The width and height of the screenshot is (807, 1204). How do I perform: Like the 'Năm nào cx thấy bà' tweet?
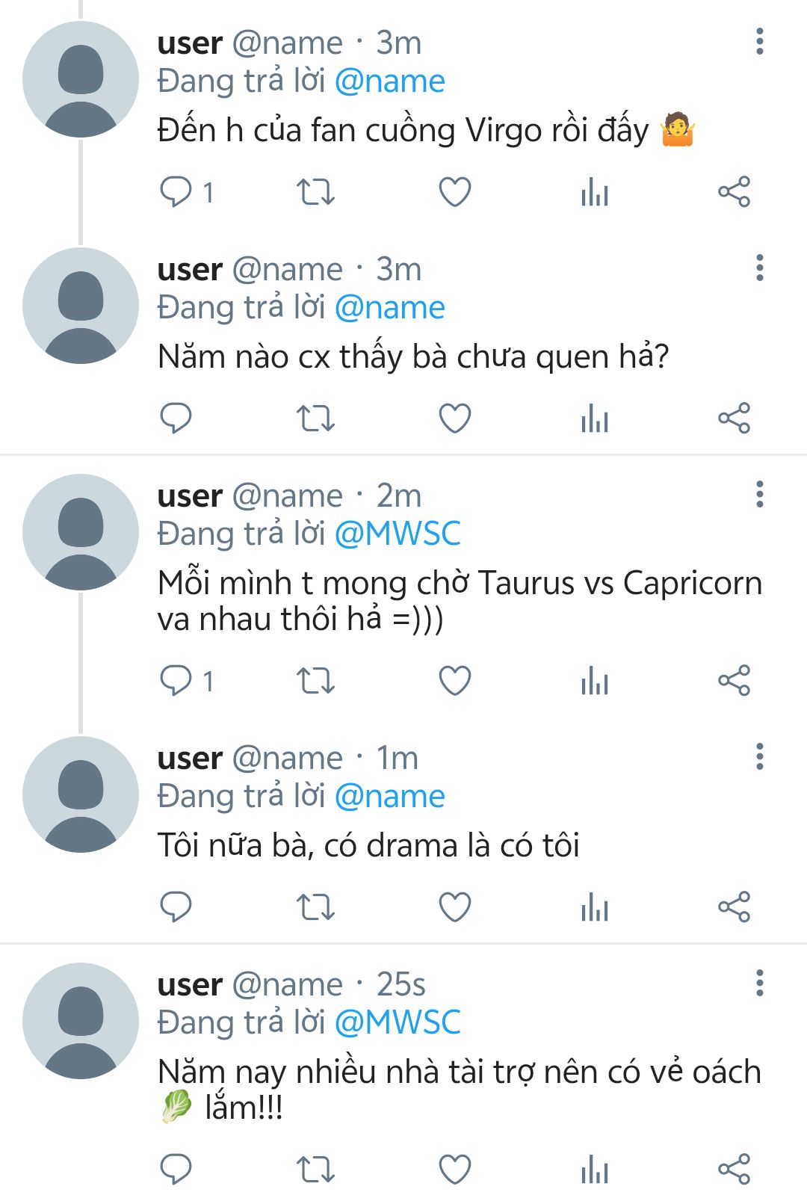tap(454, 419)
